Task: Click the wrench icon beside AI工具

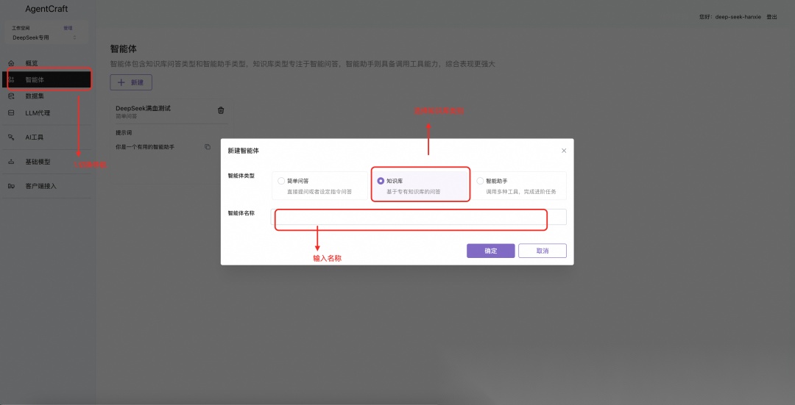Action: [11, 137]
